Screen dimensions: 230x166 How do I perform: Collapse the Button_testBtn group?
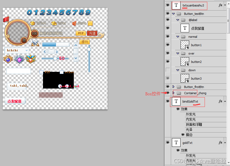click(174, 14)
